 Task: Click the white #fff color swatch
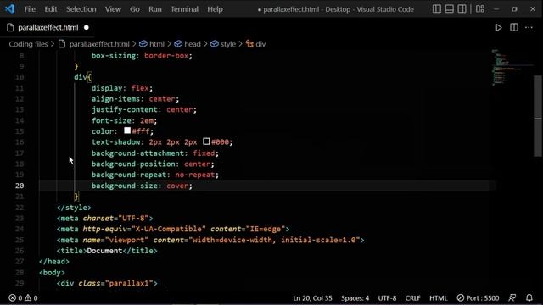pyautogui.click(x=127, y=130)
